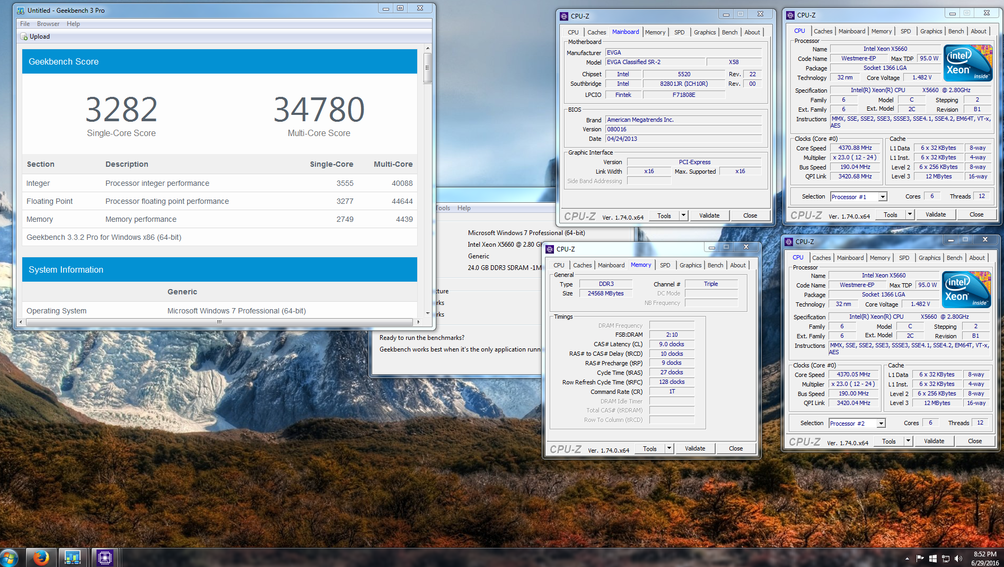Screen dimensions: 1004x567
Task: Select the Floating Point row in results
Action: [219, 201]
